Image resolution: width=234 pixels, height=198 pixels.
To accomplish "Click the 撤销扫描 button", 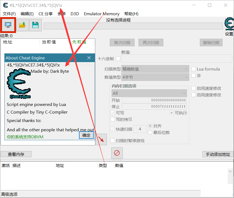I will (211, 43).
